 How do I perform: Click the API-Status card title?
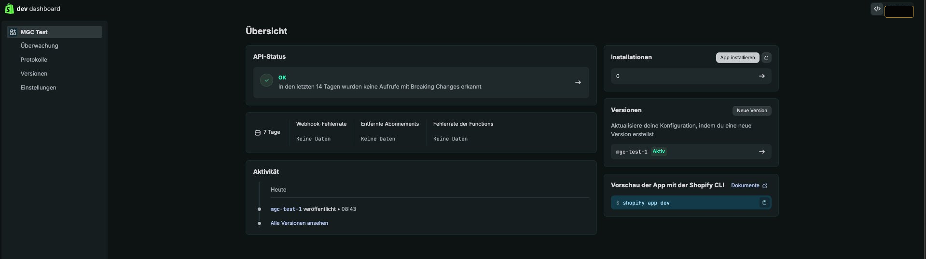click(x=269, y=56)
